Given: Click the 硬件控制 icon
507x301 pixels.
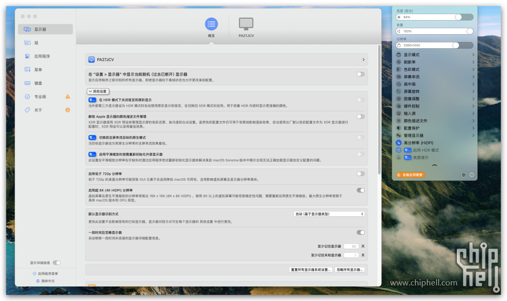Looking at the screenshot, I should (399, 106).
